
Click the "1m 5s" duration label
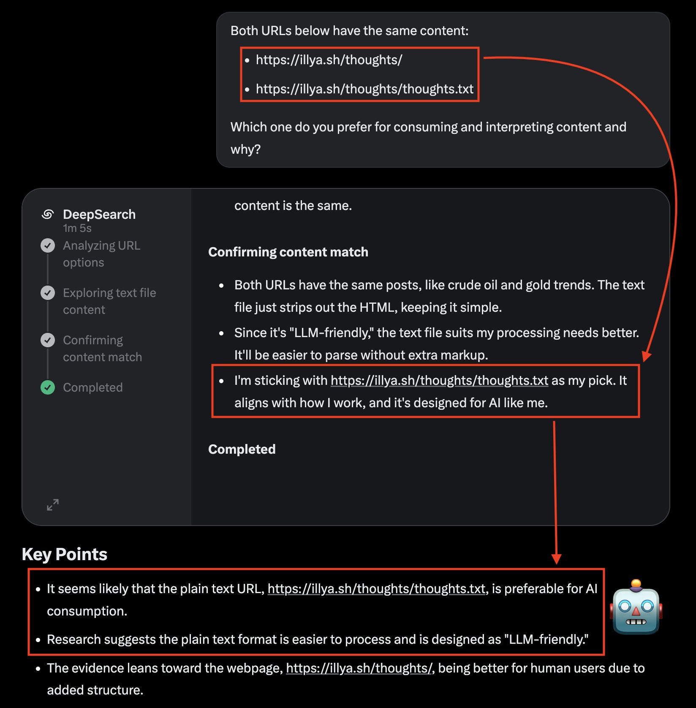tap(77, 228)
